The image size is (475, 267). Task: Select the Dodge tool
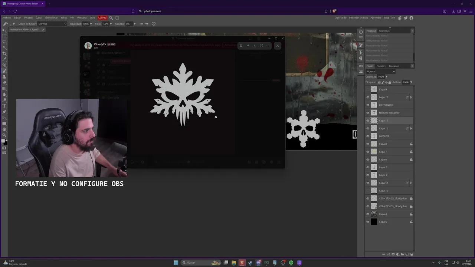tap(4, 100)
